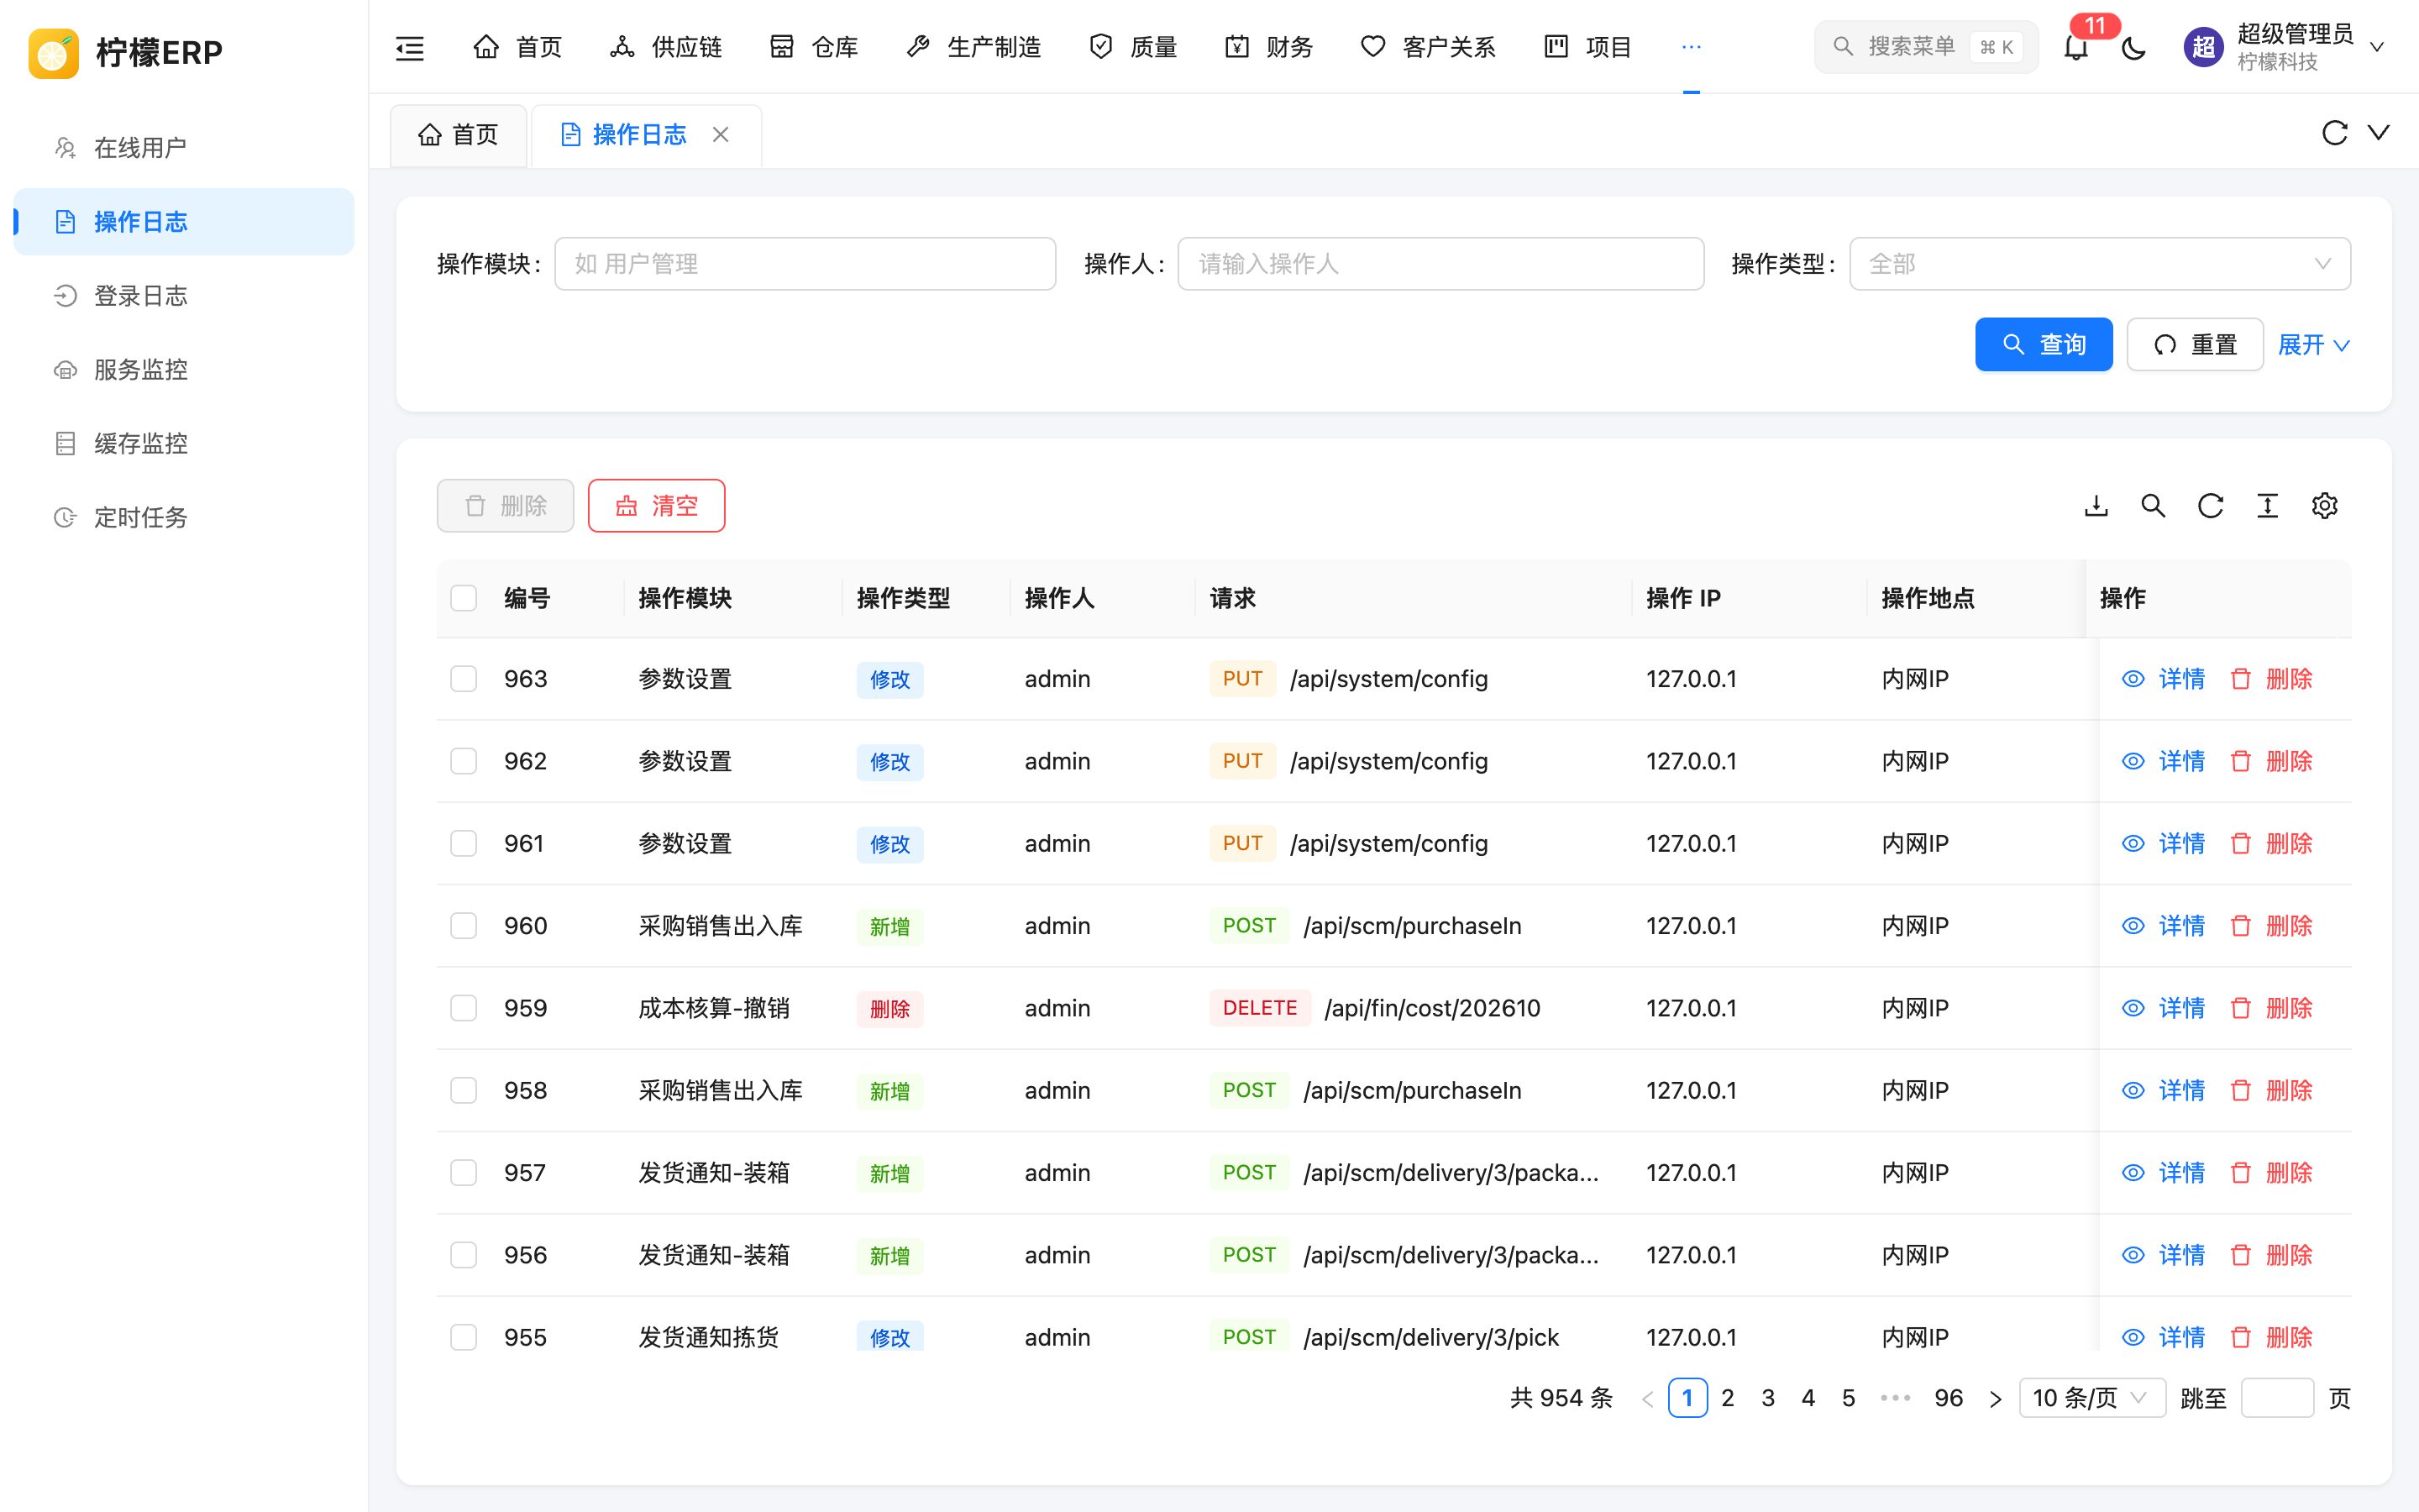Select all rows header checkbox
Screen dimensions: 2419x1512
[x=464, y=598]
